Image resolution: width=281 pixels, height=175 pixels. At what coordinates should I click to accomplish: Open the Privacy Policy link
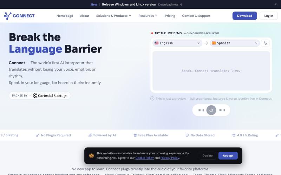[170, 158]
